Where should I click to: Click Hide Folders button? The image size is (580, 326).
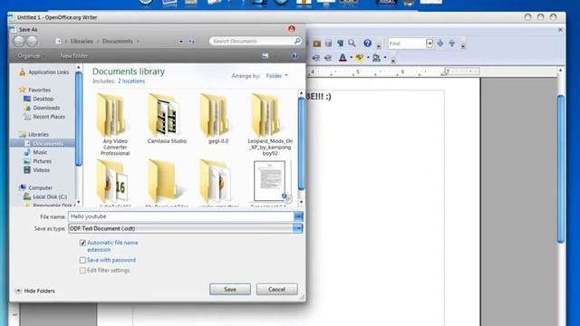35,291
